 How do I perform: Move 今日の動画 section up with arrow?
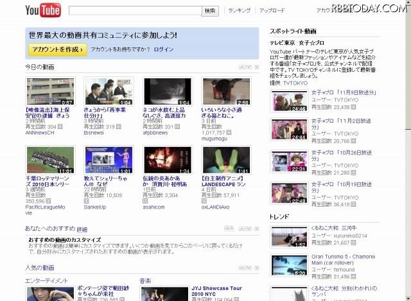pos(241,67)
